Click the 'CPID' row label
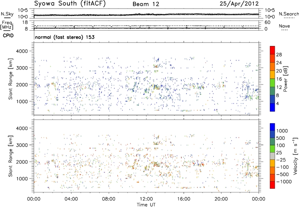 click(x=8, y=35)
